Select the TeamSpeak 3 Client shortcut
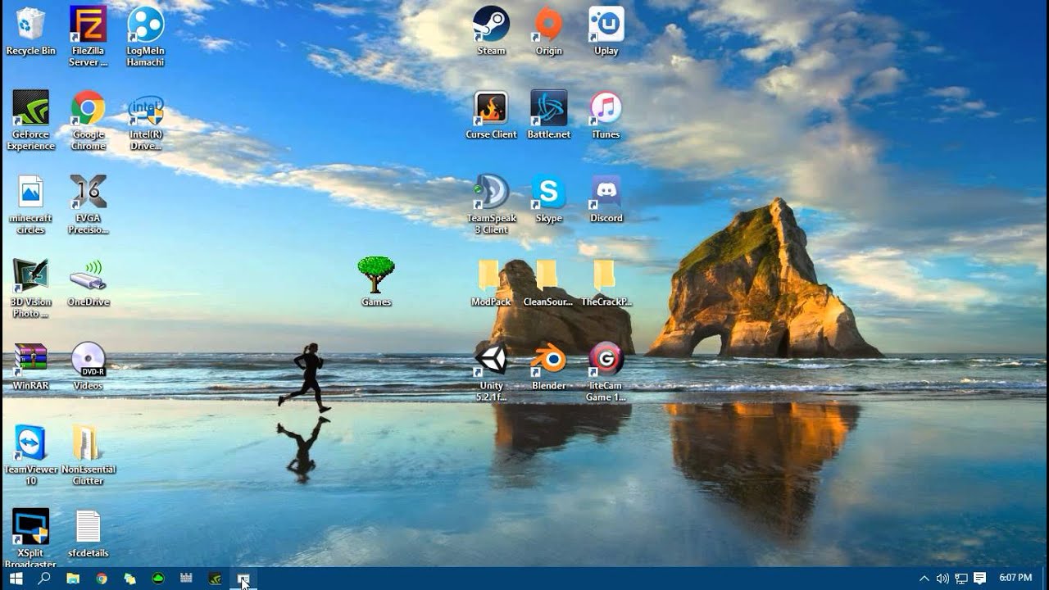Image resolution: width=1049 pixels, height=590 pixels. [x=492, y=204]
